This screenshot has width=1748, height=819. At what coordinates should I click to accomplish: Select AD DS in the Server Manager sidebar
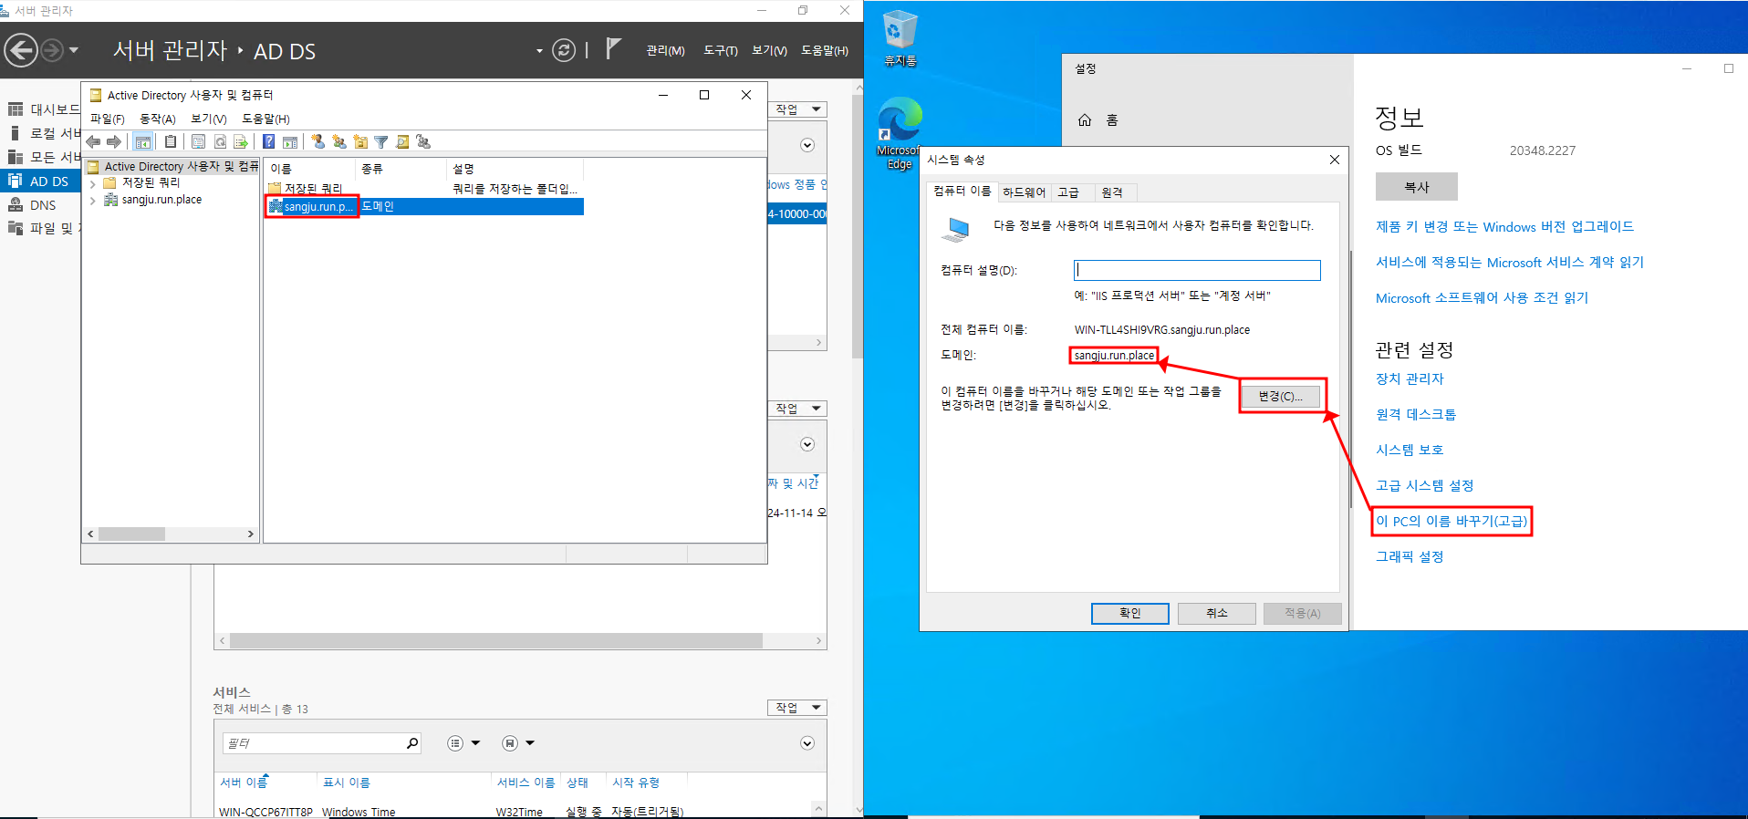click(41, 181)
